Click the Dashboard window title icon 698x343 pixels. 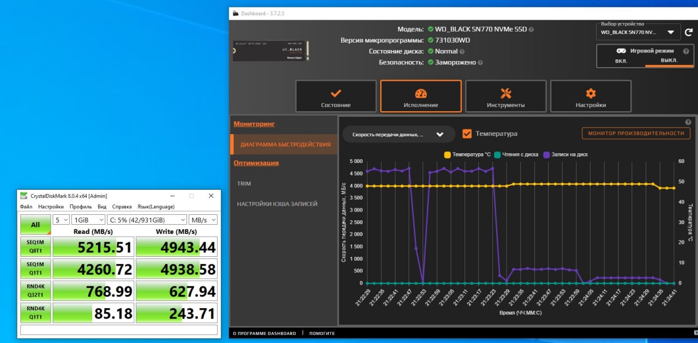pos(235,13)
